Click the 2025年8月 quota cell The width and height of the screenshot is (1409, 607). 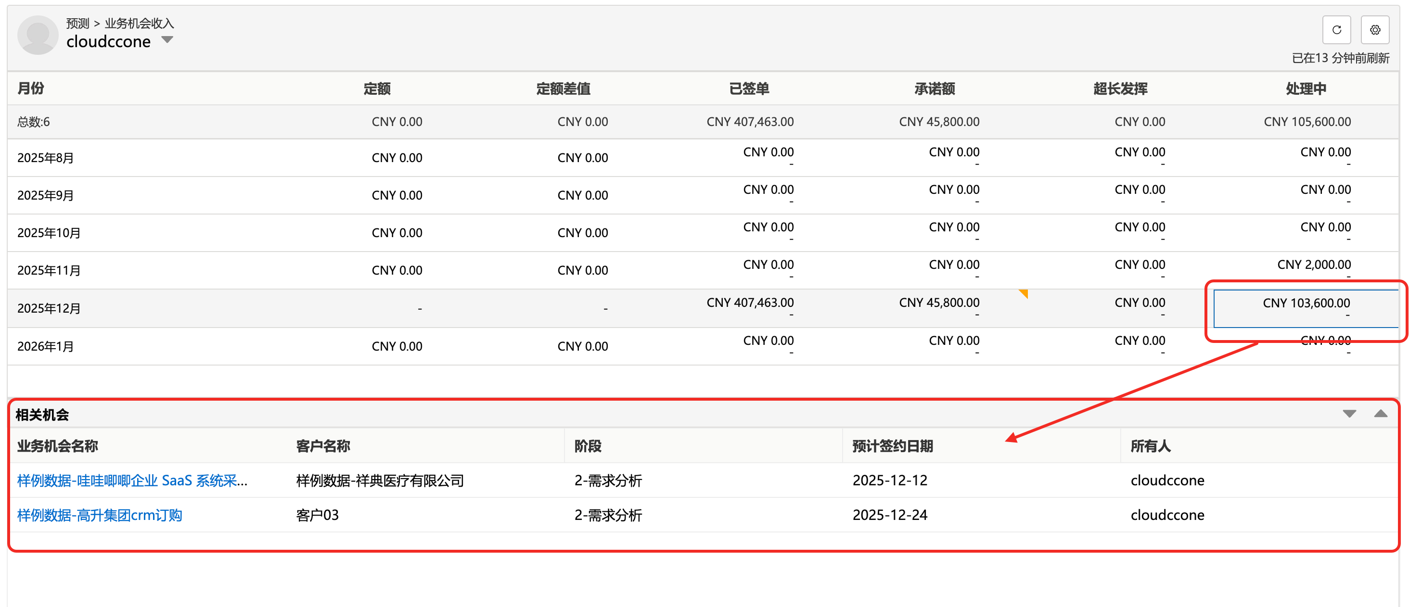[397, 158]
